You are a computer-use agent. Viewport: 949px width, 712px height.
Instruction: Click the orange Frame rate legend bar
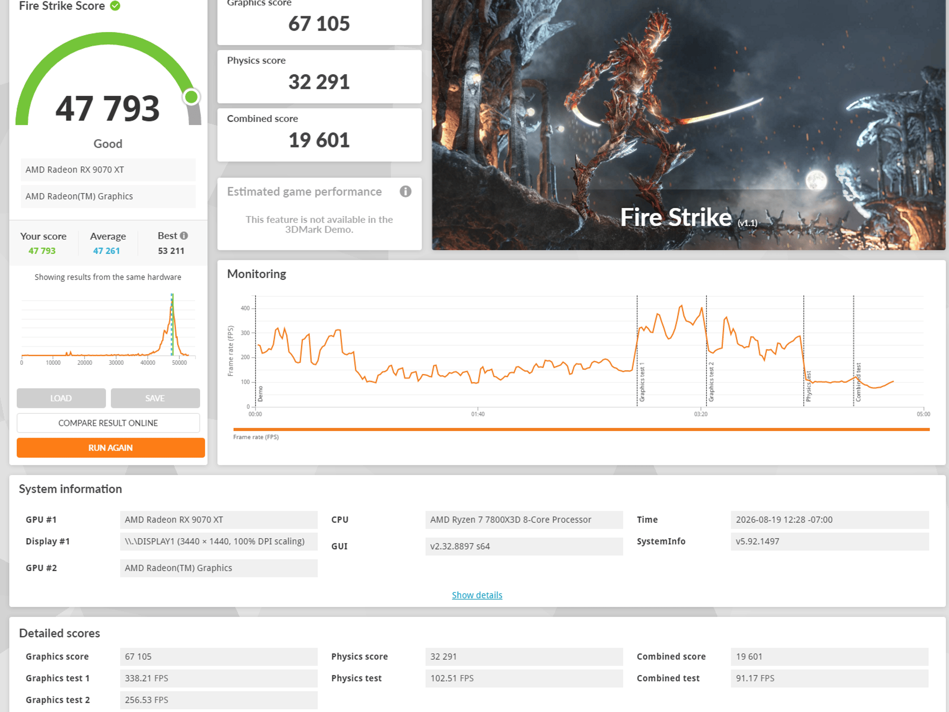[x=581, y=430]
